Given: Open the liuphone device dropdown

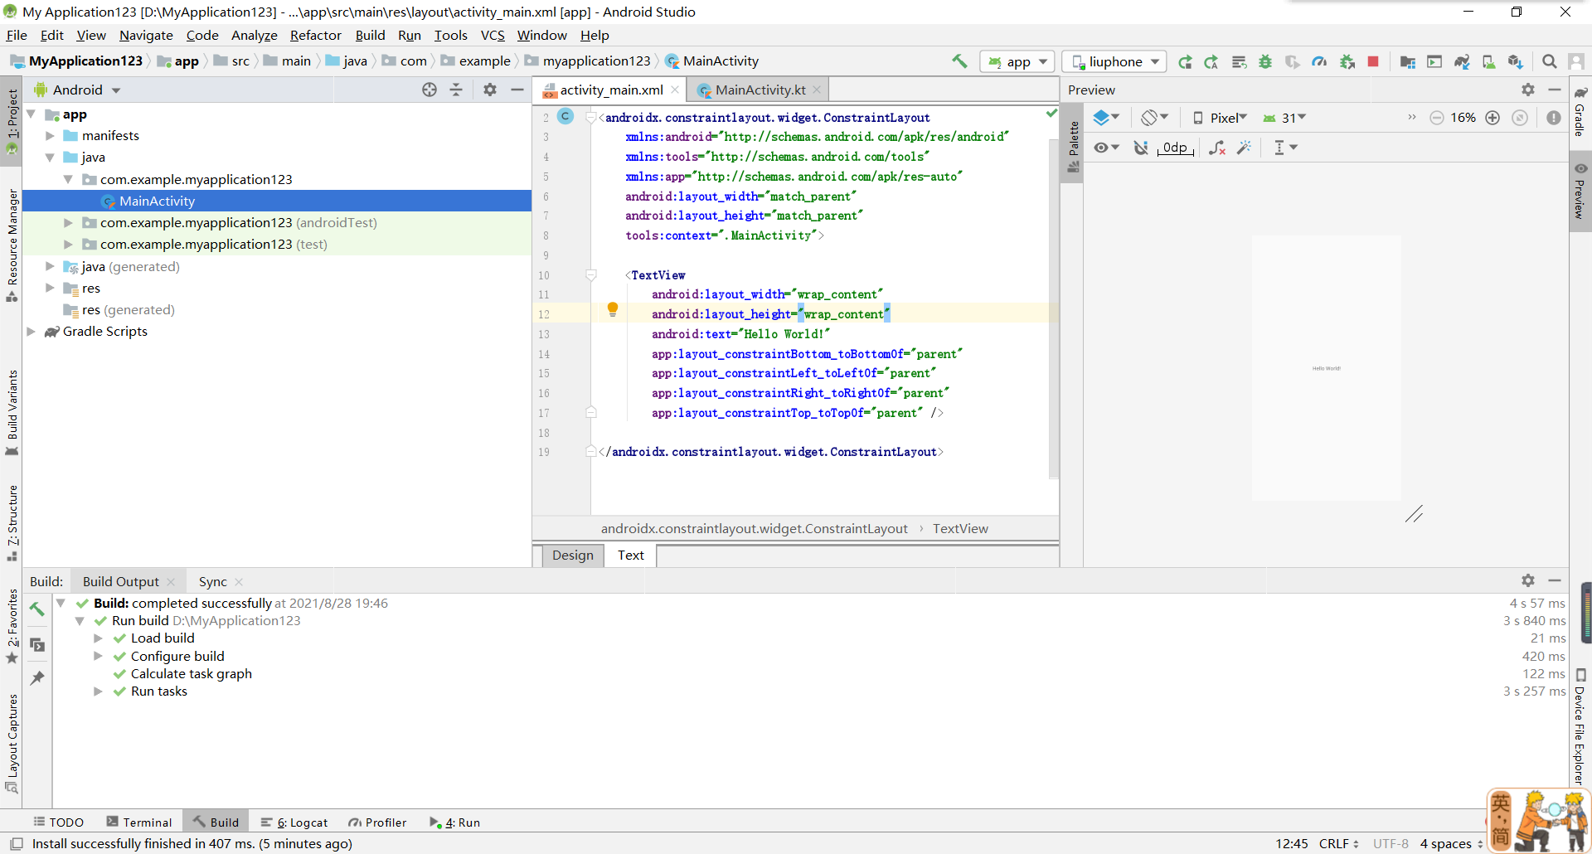Looking at the screenshot, I should click(1114, 61).
